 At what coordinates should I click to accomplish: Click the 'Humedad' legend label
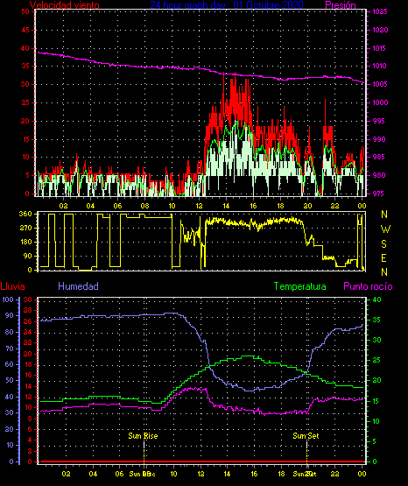point(79,286)
